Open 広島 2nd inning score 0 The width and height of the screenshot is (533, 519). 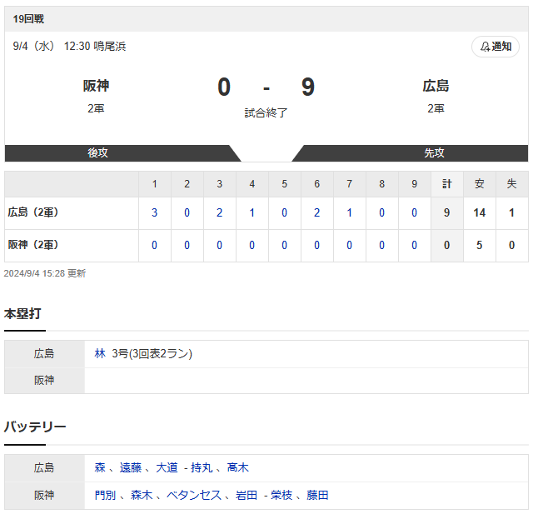pyautogui.click(x=187, y=213)
